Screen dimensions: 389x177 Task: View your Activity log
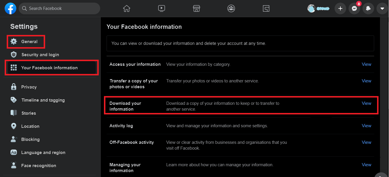[x=367, y=125]
